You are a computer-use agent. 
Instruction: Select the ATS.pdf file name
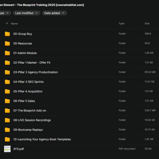tap(19, 149)
